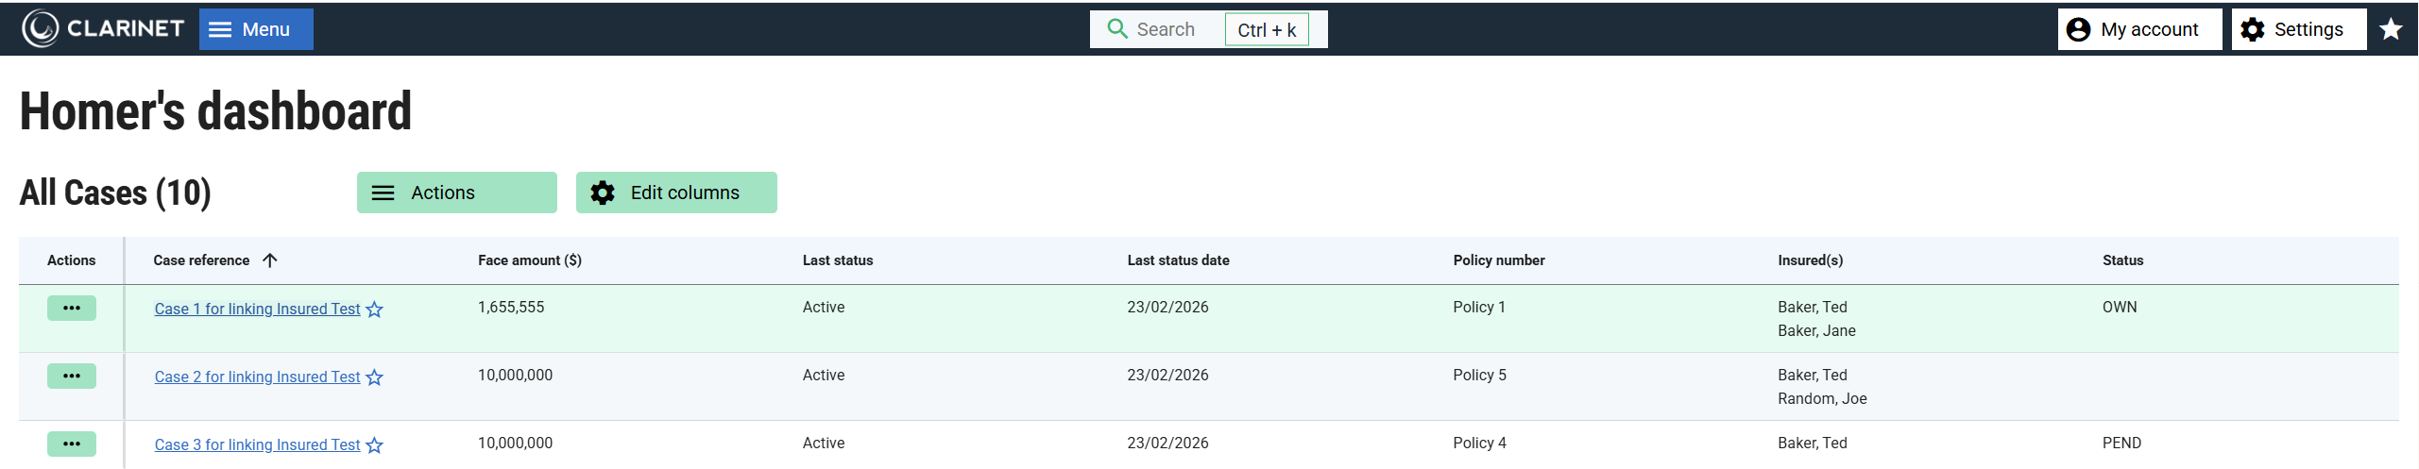Viewport: 2419px width, 469px height.
Task: Sort by Case reference arrow
Action: [x=270, y=260]
